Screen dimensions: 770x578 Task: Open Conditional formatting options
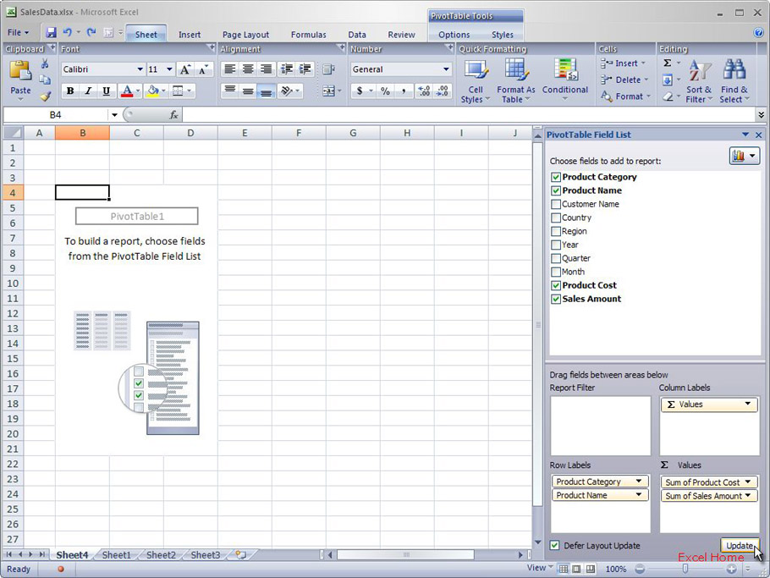point(565,80)
